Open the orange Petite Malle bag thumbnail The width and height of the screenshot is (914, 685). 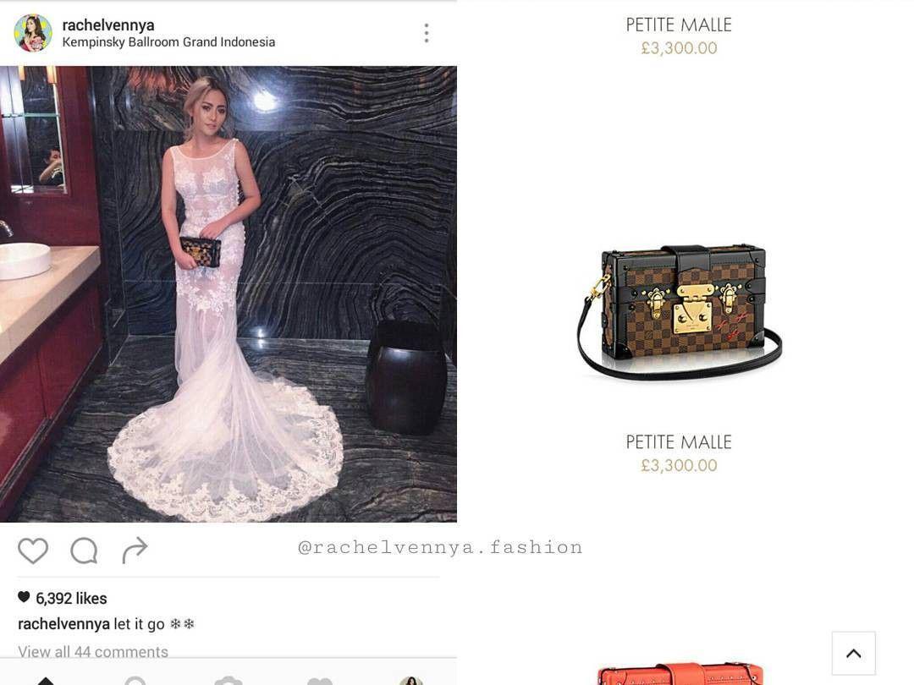[x=680, y=673]
